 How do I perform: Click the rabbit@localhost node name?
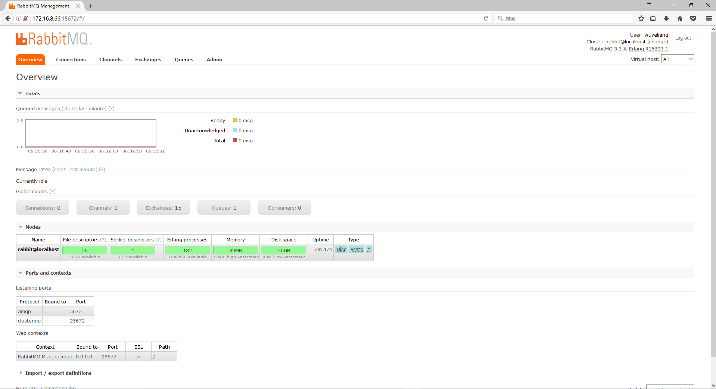pyautogui.click(x=38, y=249)
